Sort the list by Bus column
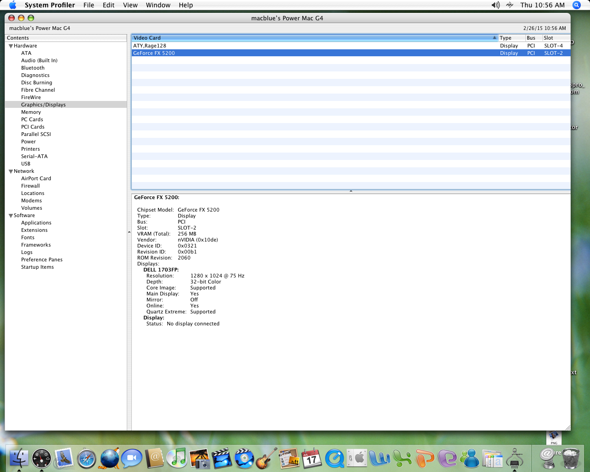 click(x=533, y=38)
